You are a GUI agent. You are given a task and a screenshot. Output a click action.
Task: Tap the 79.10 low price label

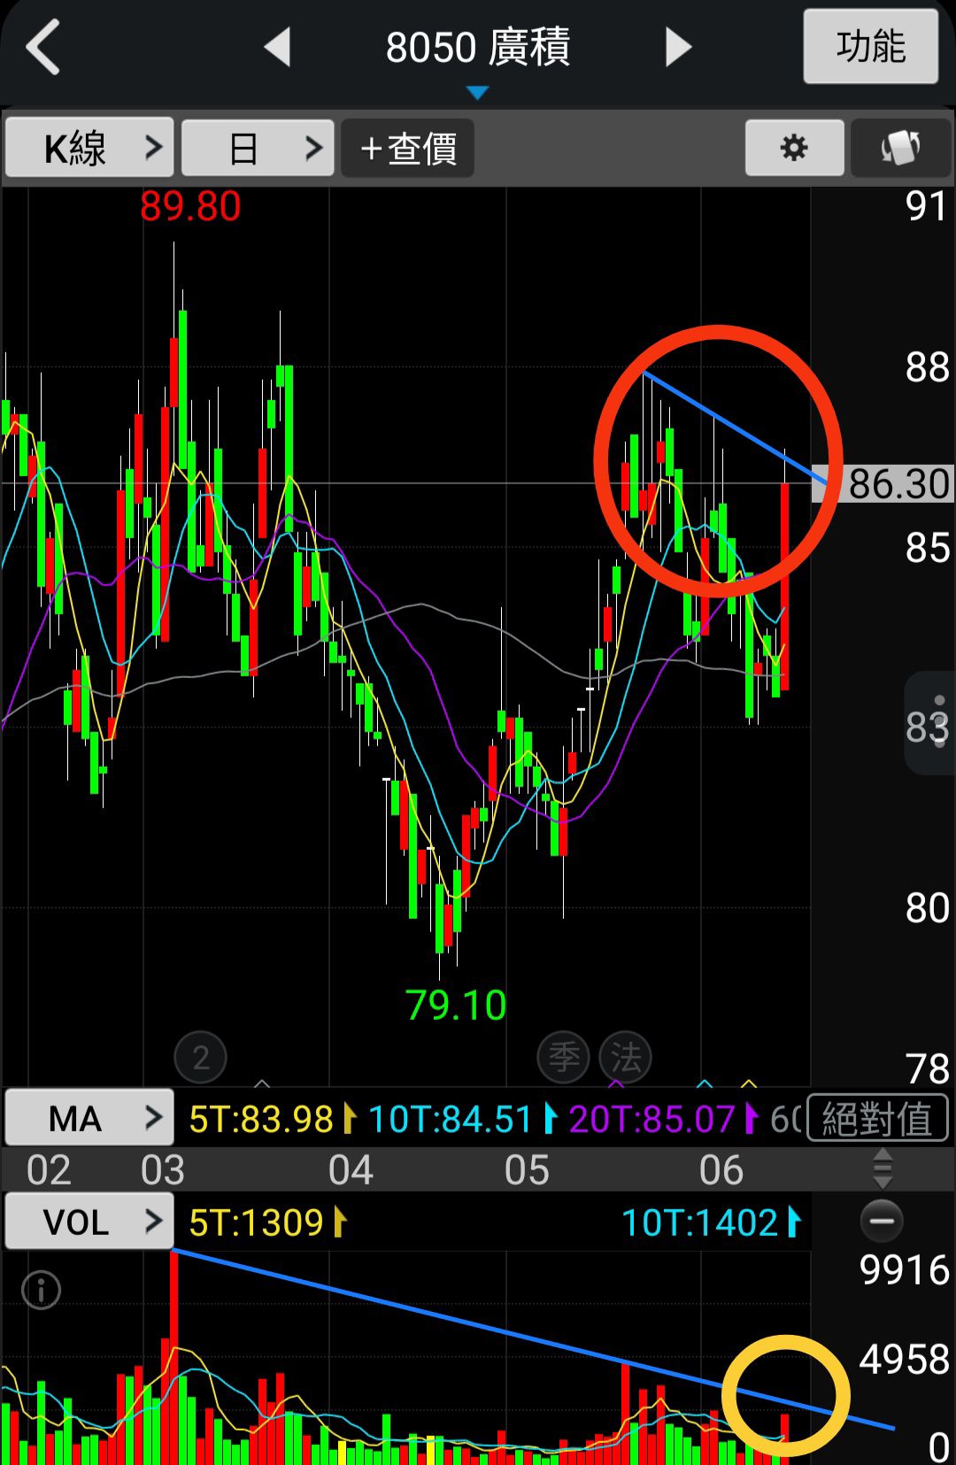[455, 1005]
